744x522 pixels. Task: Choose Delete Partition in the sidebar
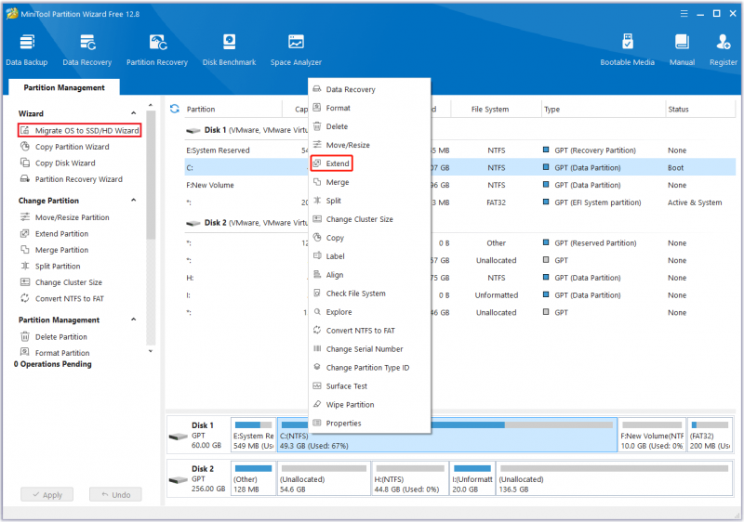(x=54, y=337)
